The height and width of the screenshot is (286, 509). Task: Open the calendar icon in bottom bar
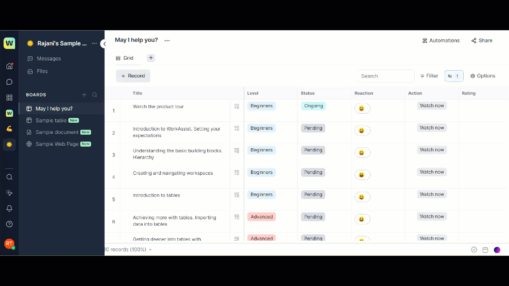tap(485, 250)
